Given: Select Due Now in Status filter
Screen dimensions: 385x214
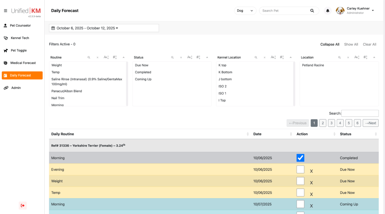Looking at the screenshot, I should tap(142, 65).
